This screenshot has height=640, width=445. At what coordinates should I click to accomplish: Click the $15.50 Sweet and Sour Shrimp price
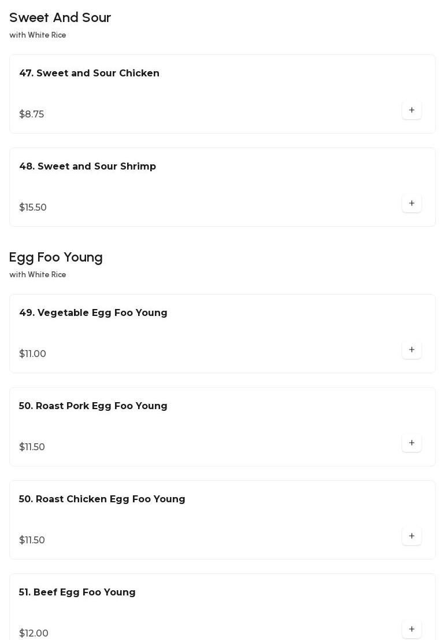click(x=33, y=208)
